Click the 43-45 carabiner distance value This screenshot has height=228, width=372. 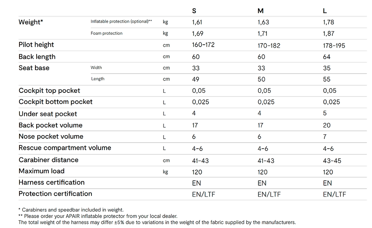click(x=332, y=161)
